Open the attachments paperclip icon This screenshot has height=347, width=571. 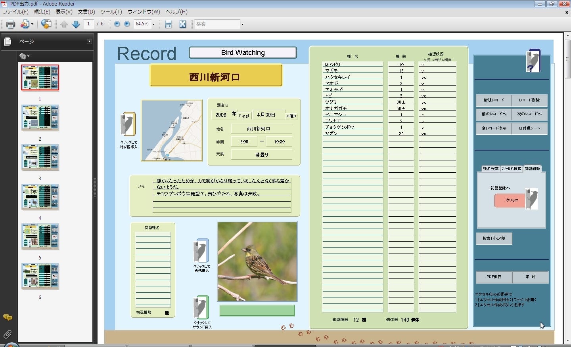click(x=8, y=334)
